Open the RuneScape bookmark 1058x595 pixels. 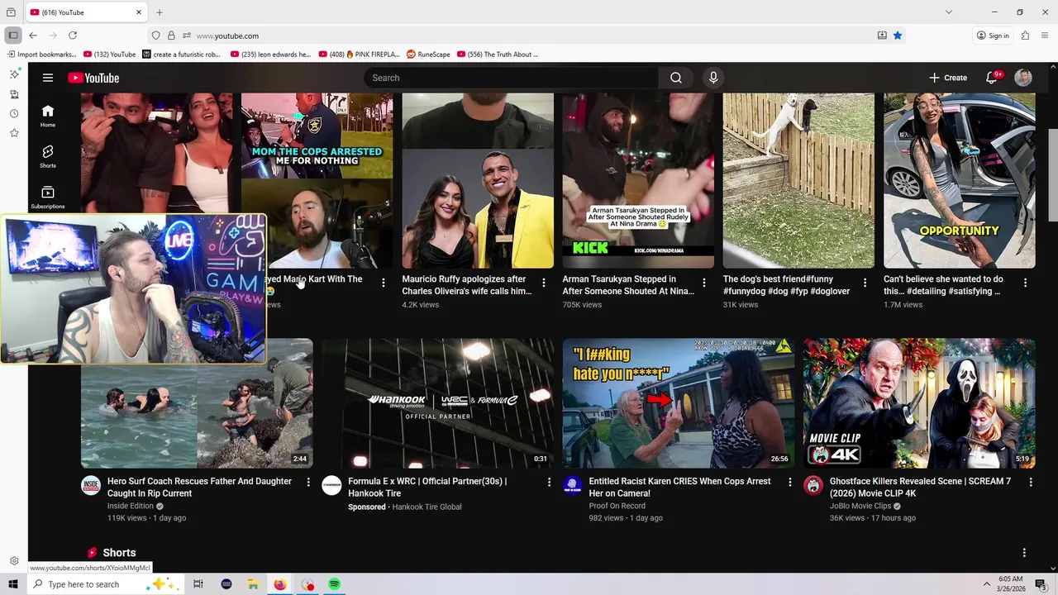coord(428,55)
